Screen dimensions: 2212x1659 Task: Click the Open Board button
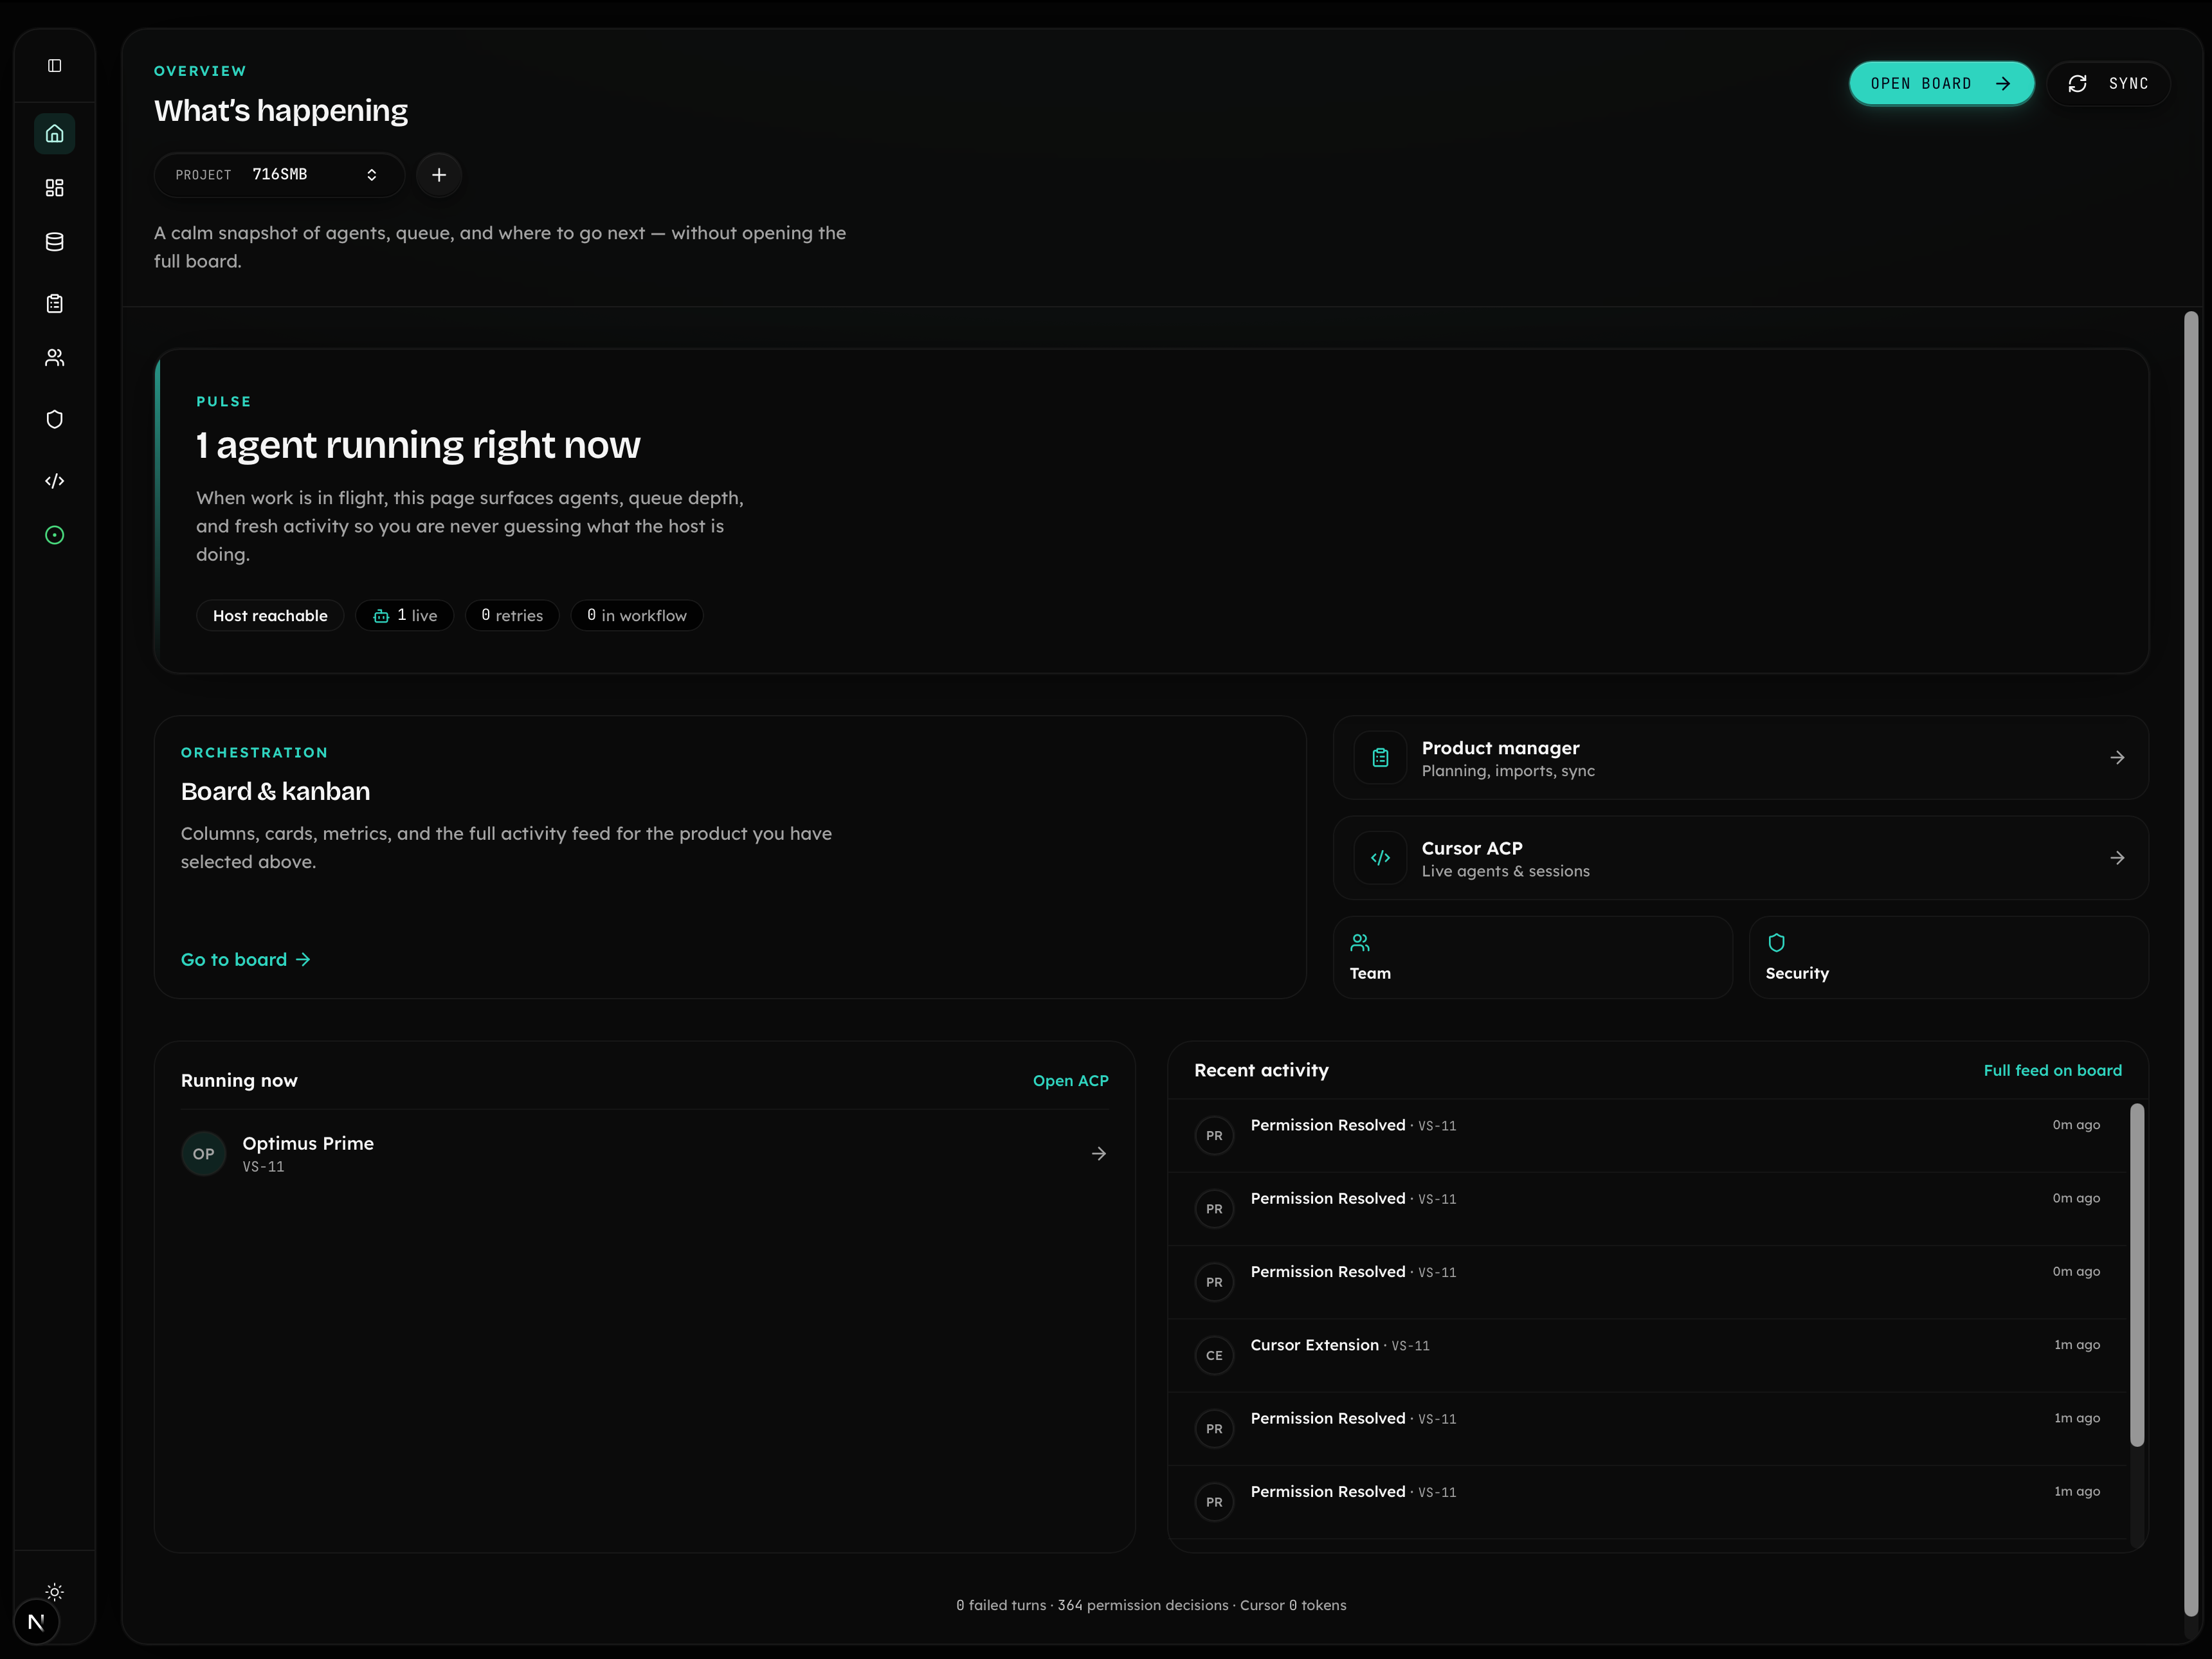click(1941, 84)
